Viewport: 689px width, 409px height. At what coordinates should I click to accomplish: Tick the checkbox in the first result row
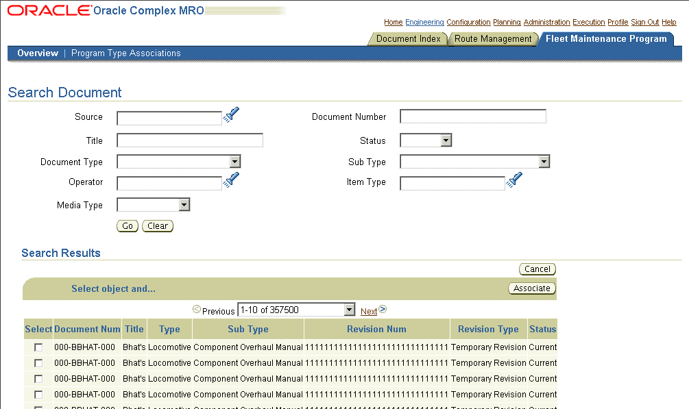pos(38,347)
